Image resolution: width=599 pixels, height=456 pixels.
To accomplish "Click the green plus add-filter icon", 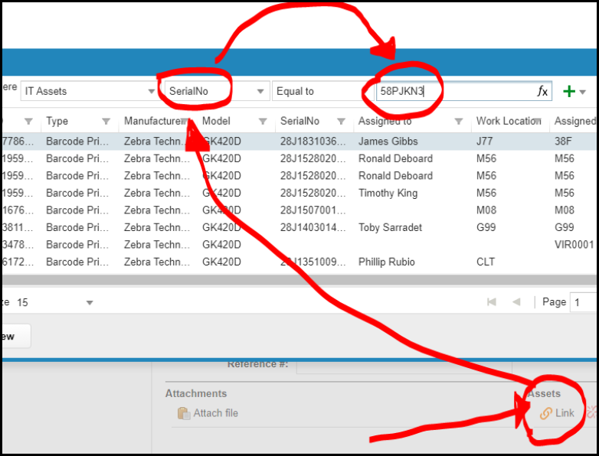I will pyautogui.click(x=569, y=91).
